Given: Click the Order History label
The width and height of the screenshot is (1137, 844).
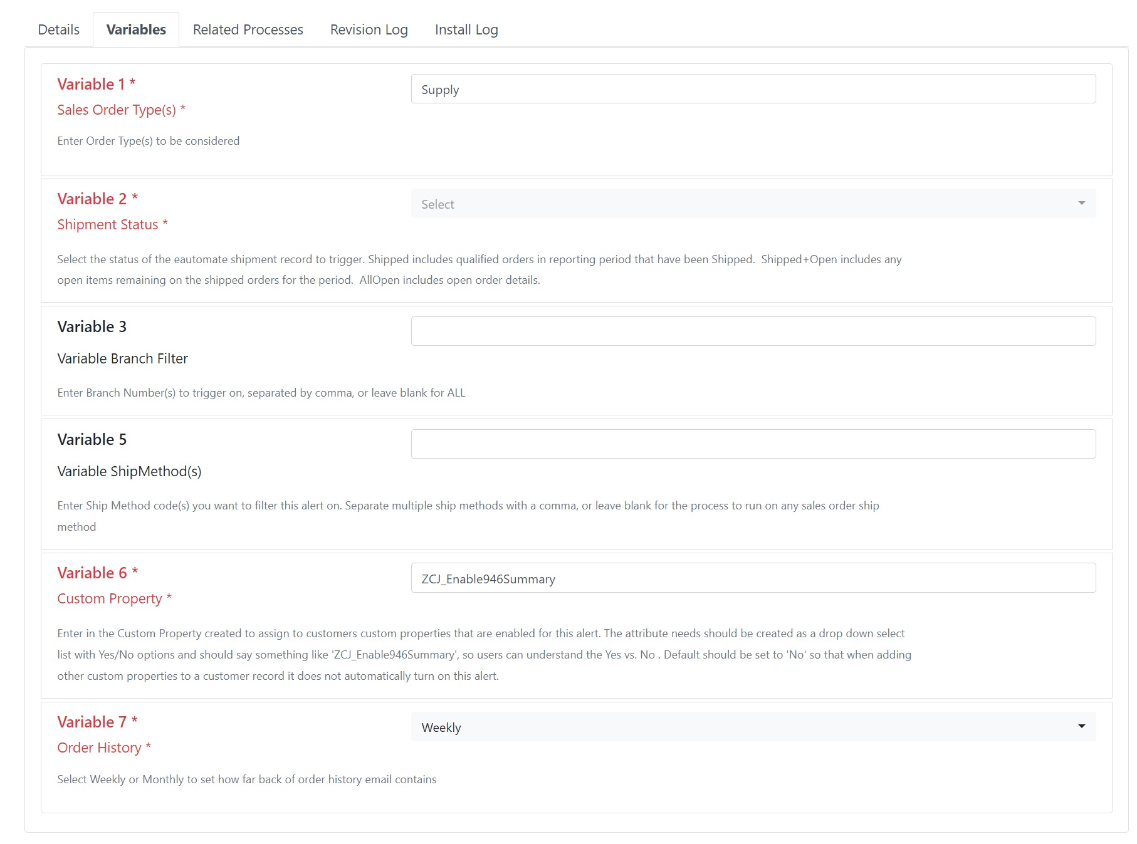Looking at the screenshot, I should [104, 748].
